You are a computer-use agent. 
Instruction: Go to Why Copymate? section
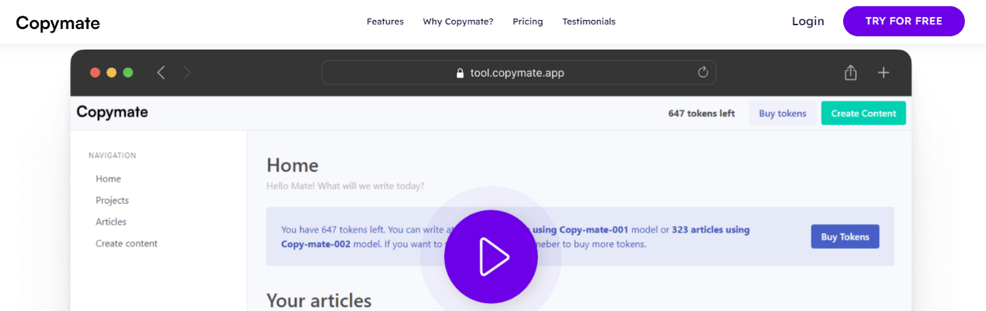pyautogui.click(x=458, y=22)
